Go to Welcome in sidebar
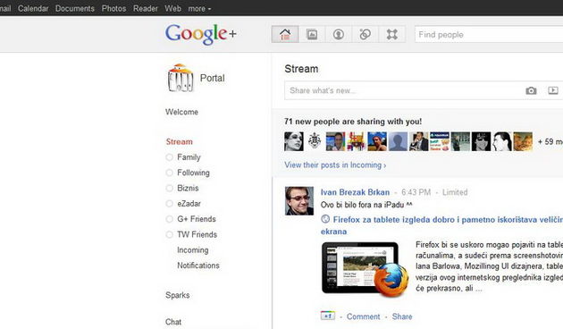Viewport: 563px width, 329px height. pos(181,112)
